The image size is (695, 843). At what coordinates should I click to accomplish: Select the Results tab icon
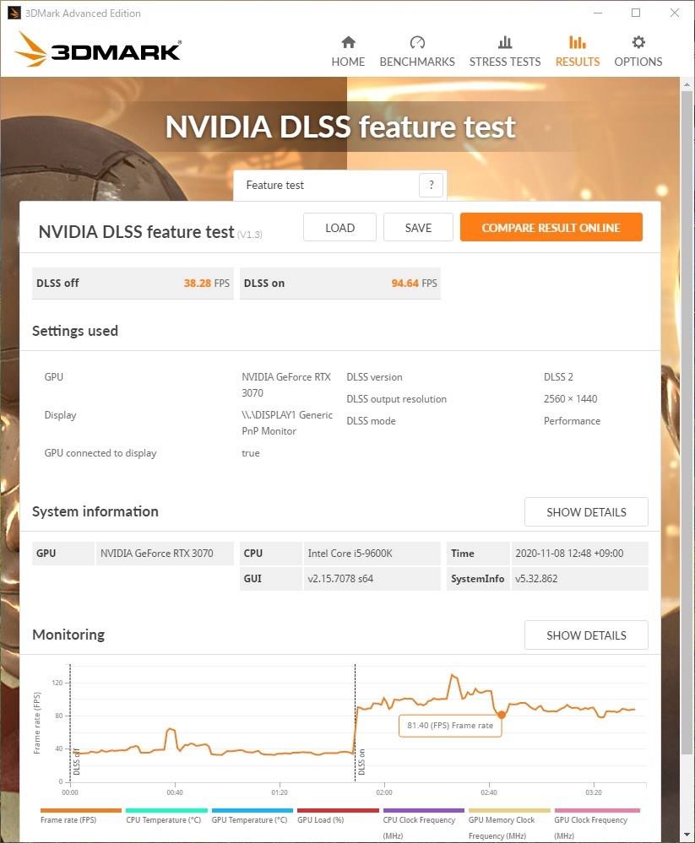point(578,42)
